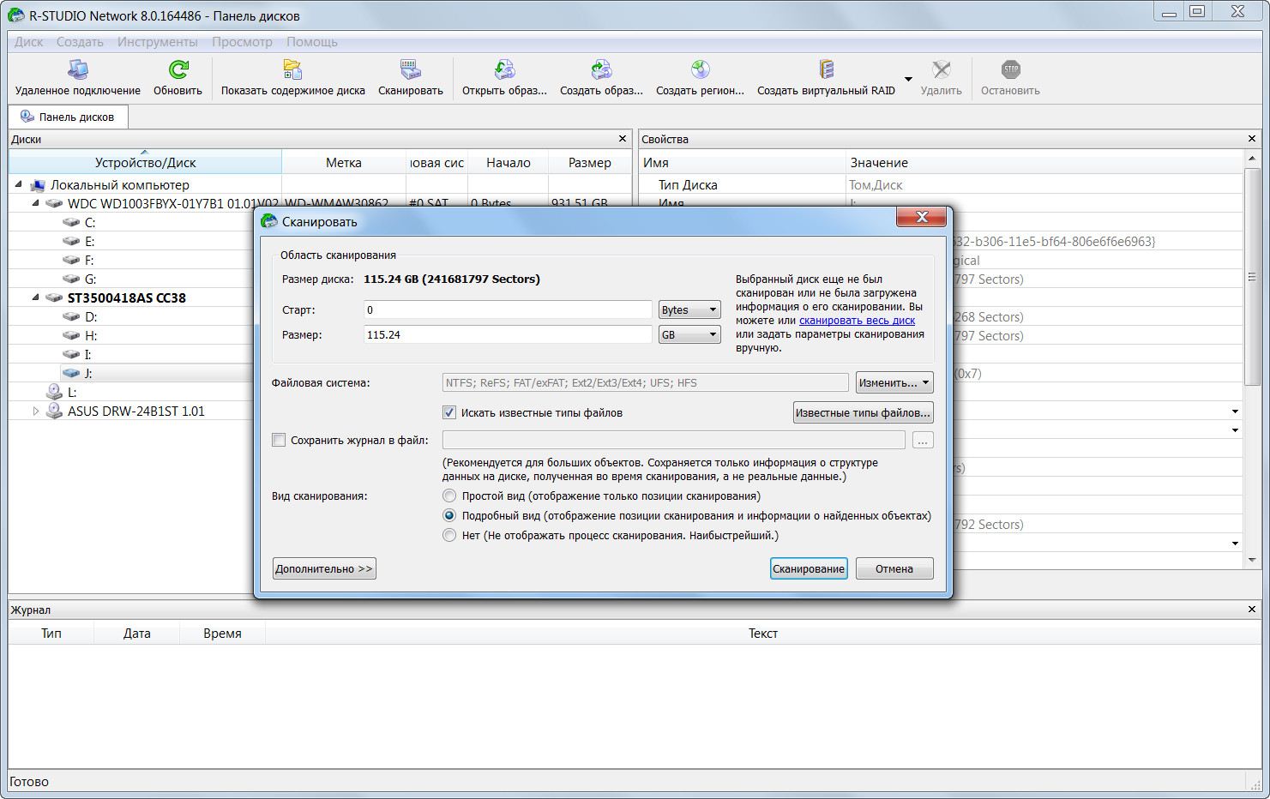Click the Удалить toolbar icon
Screen dimensions: 1270x799
tap(941, 69)
